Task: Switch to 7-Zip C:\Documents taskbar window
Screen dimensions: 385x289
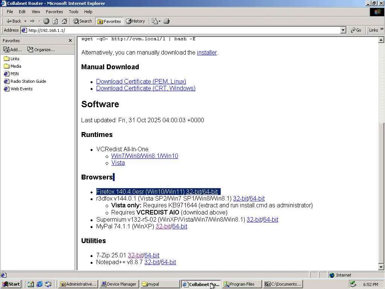Action: [x=283, y=284]
